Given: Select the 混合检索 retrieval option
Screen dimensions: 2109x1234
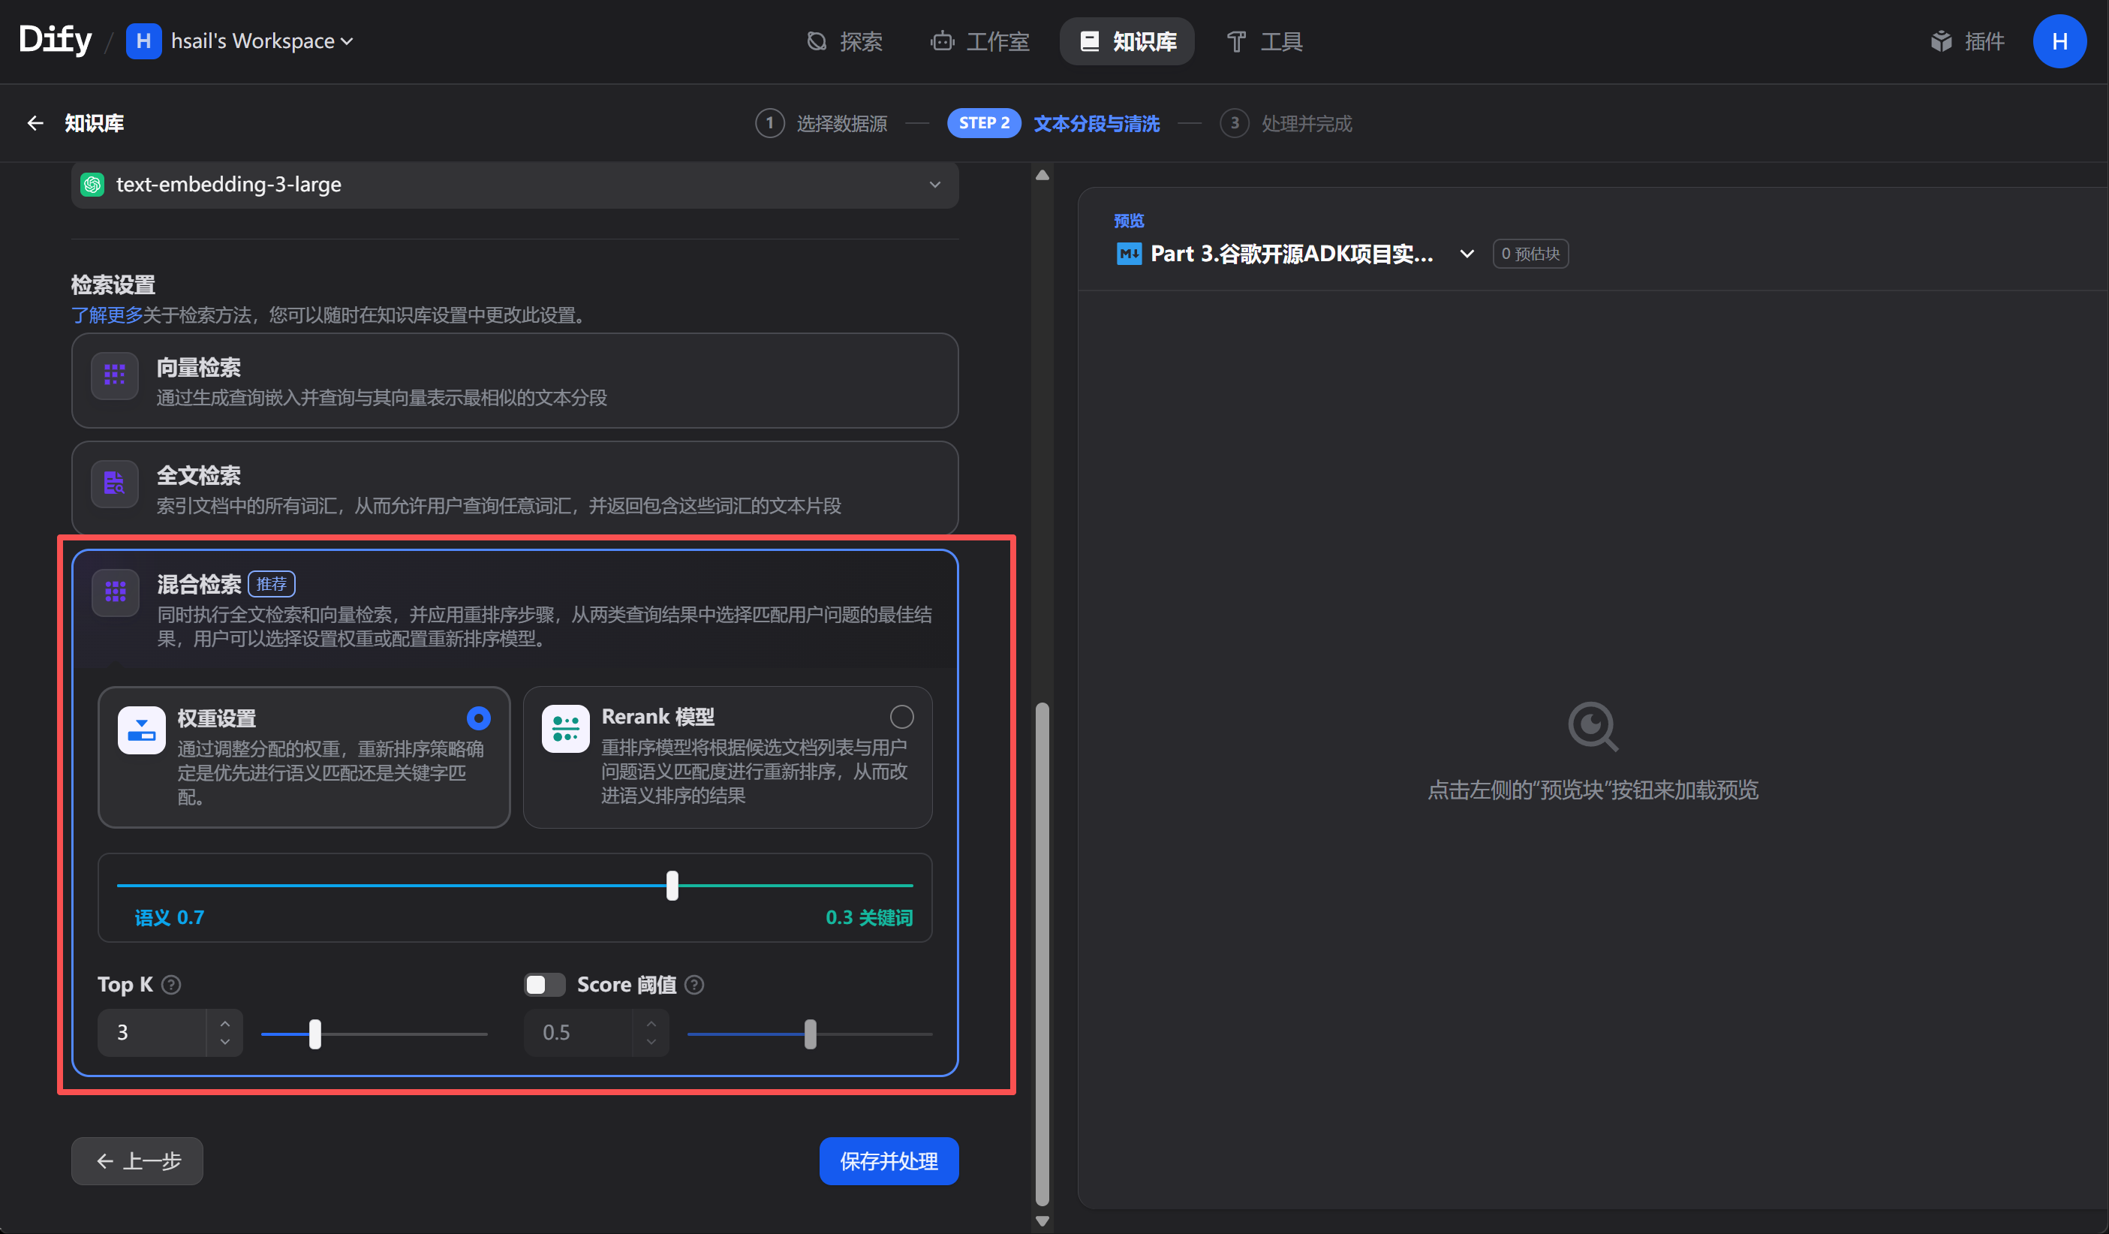Looking at the screenshot, I should [x=515, y=609].
